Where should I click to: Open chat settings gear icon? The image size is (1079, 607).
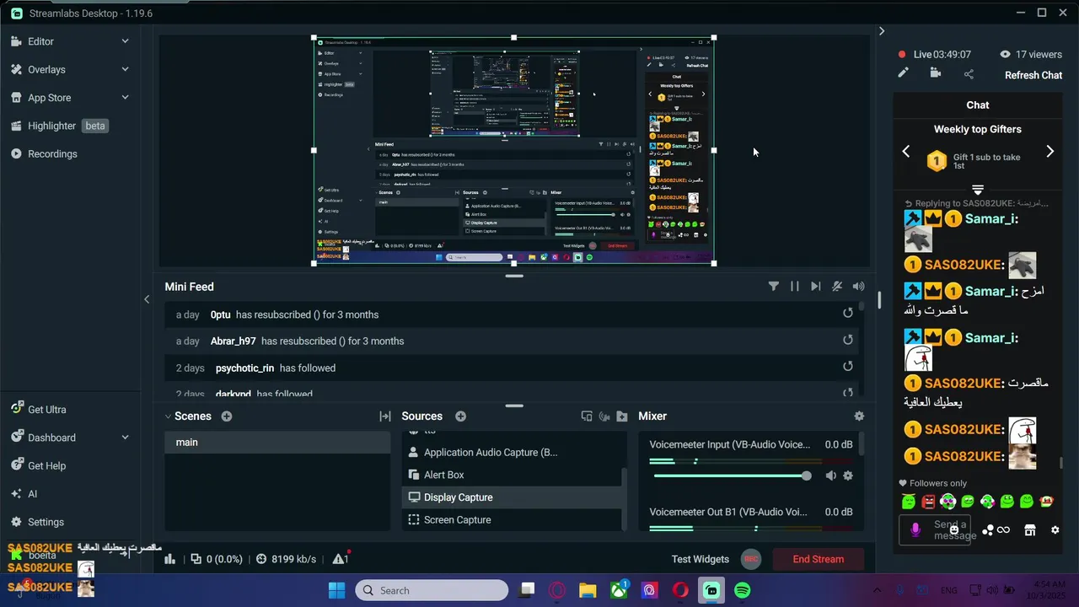pos(1055,530)
